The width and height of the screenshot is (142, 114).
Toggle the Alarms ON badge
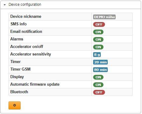tap(98, 40)
